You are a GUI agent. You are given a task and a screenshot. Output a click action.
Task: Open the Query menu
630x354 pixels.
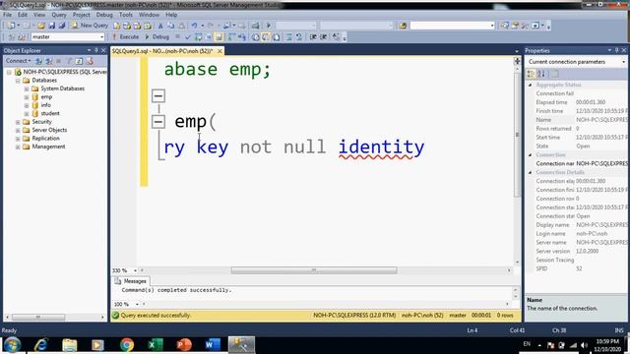[x=59, y=15]
